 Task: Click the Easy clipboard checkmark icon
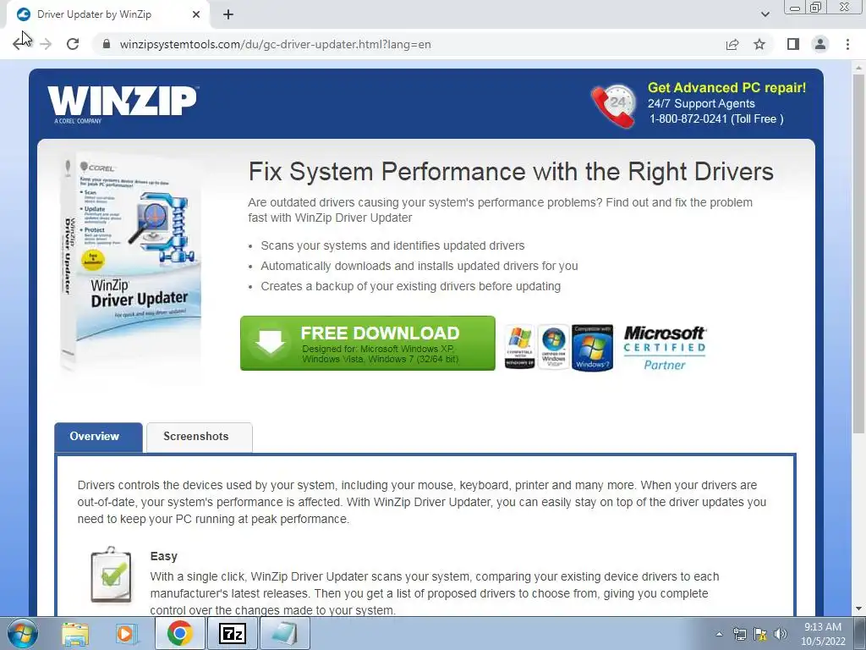click(x=112, y=576)
